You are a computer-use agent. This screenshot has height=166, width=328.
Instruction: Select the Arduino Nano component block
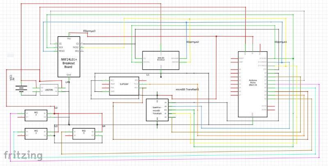pos(253,84)
